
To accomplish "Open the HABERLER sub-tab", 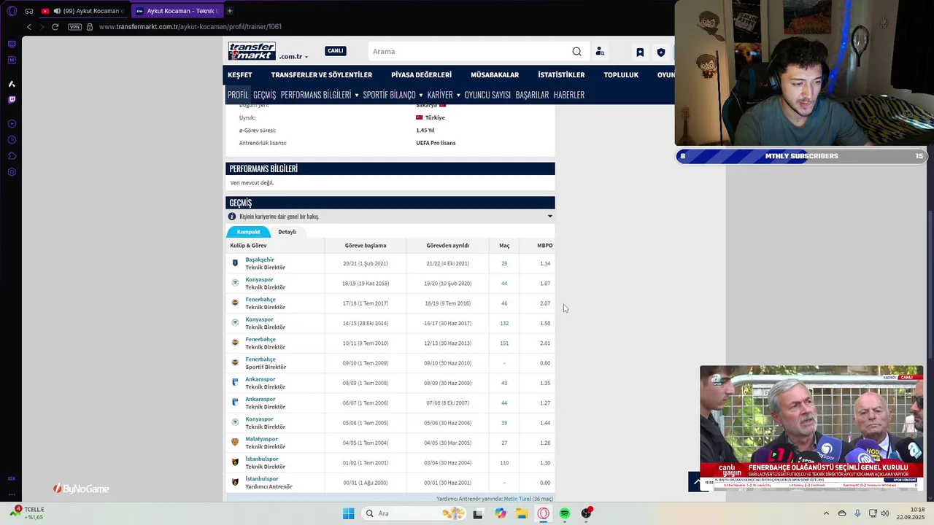I will point(569,95).
